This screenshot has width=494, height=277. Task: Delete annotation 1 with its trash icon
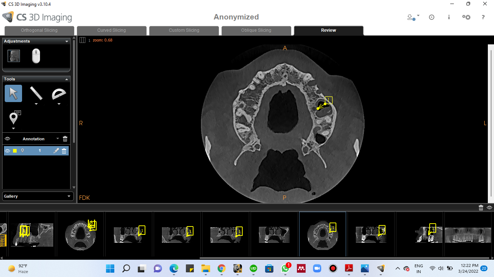pos(64,151)
